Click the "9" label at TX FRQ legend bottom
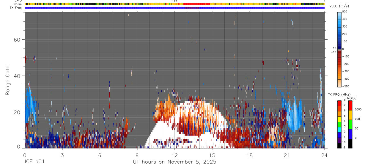Image resolution: width=365 pixels, height=168 pixels. coord(344,147)
